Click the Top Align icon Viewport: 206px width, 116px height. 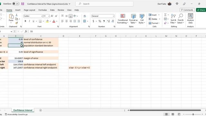pyautogui.click(x=62, y=16)
